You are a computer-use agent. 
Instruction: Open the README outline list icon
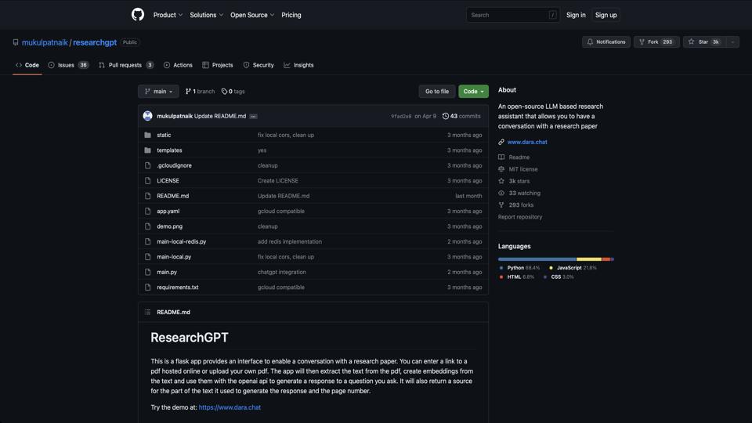tap(148, 313)
